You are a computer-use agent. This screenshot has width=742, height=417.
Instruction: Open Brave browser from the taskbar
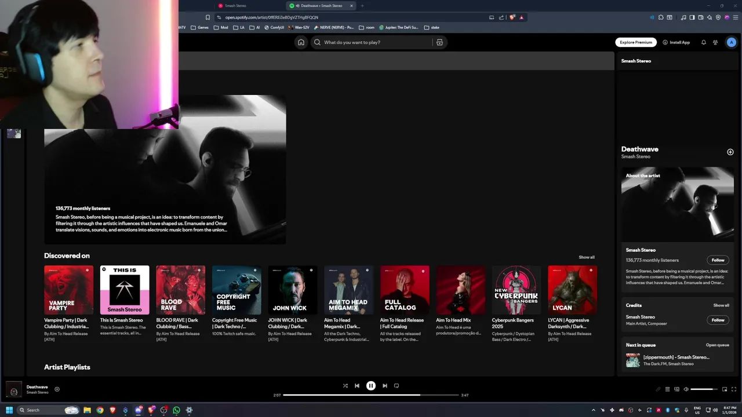tap(112, 410)
